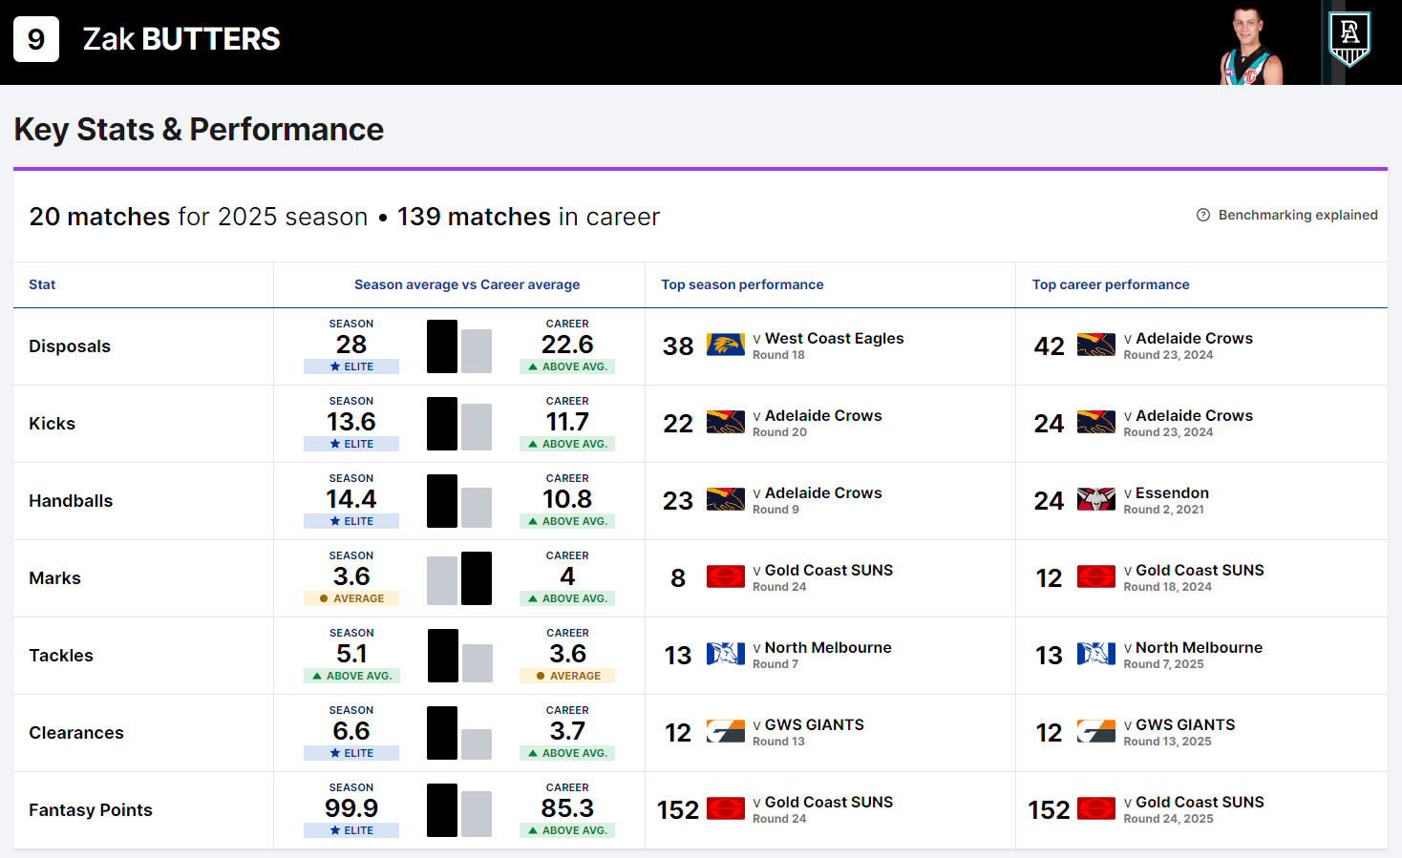Click the black season bar in Tackles row
This screenshot has width=1402, height=858.
[x=442, y=656]
